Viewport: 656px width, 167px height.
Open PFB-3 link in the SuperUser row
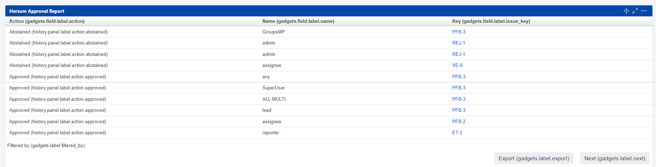tap(459, 88)
